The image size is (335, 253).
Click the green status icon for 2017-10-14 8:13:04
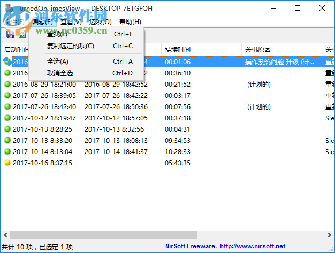coord(7,151)
